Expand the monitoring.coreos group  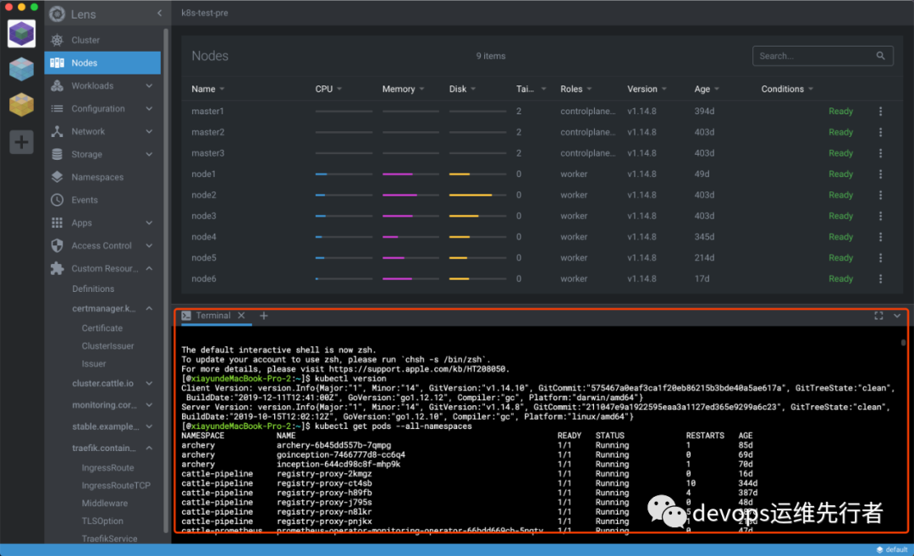pyautogui.click(x=149, y=405)
